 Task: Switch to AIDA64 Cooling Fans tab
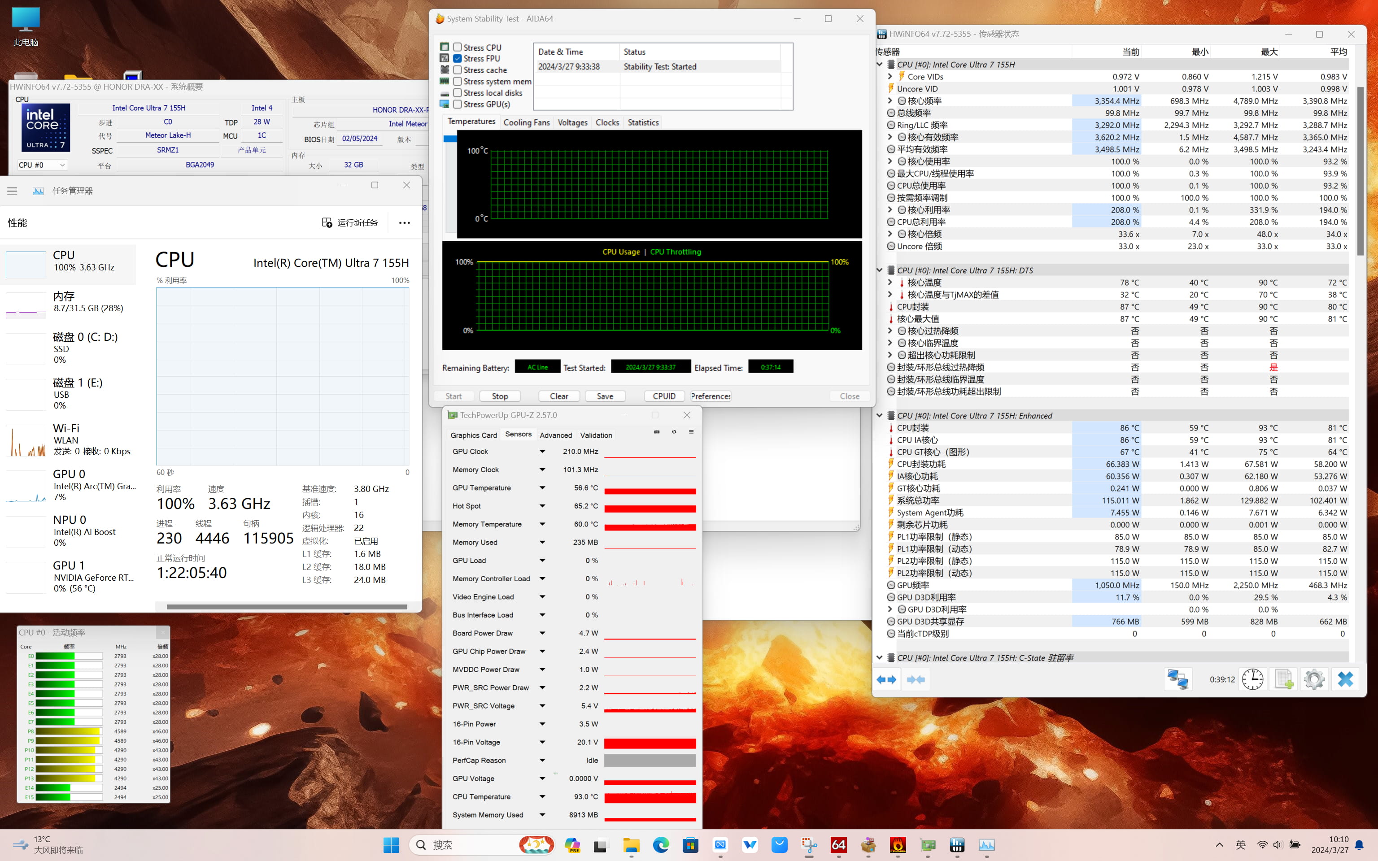[526, 122]
